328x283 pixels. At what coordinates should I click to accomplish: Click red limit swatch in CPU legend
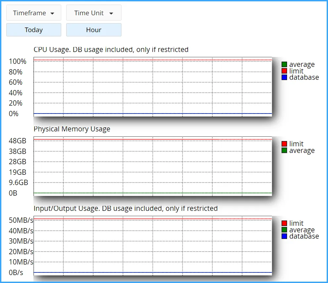pos(284,71)
